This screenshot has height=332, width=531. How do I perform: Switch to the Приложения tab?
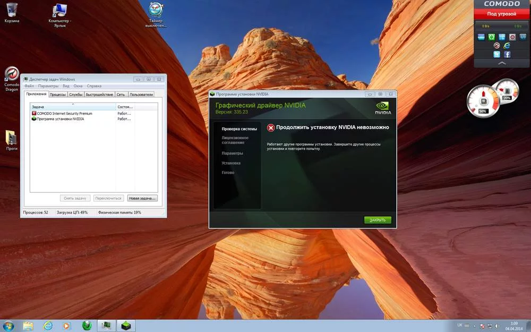coord(36,94)
